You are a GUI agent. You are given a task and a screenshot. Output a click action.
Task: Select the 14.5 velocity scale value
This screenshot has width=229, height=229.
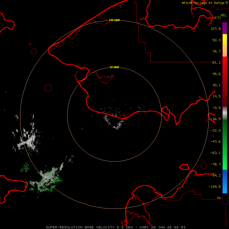pos(217,96)
